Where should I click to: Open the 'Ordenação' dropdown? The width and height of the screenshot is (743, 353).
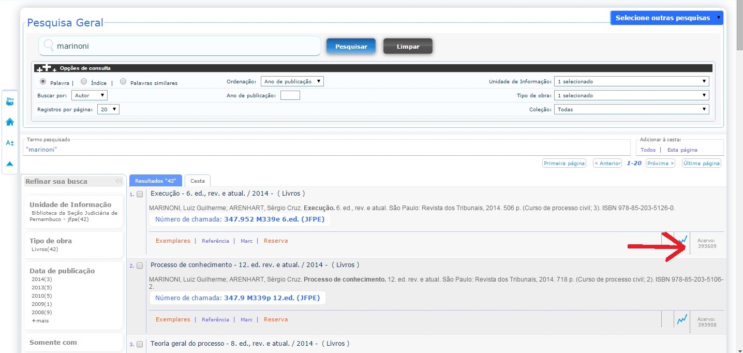pyautogui.click(x=292, y=81)
